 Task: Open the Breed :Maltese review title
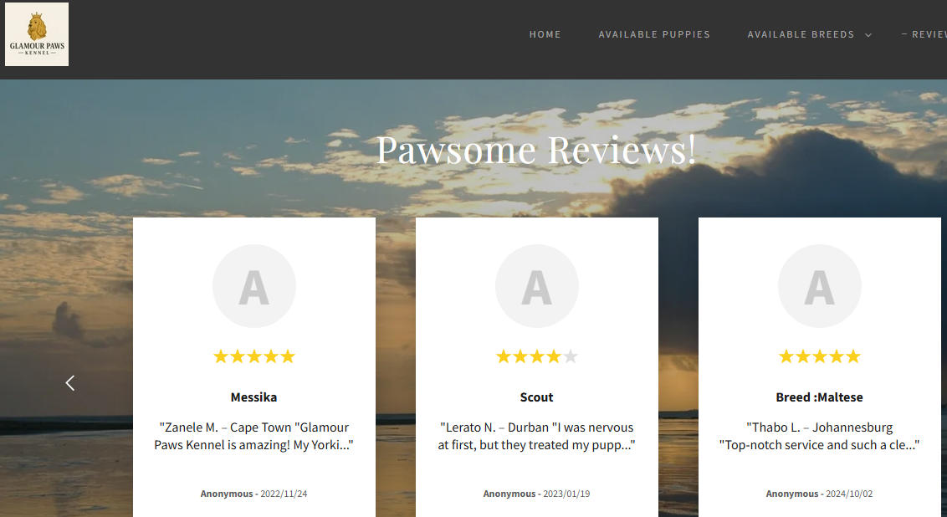819,397
